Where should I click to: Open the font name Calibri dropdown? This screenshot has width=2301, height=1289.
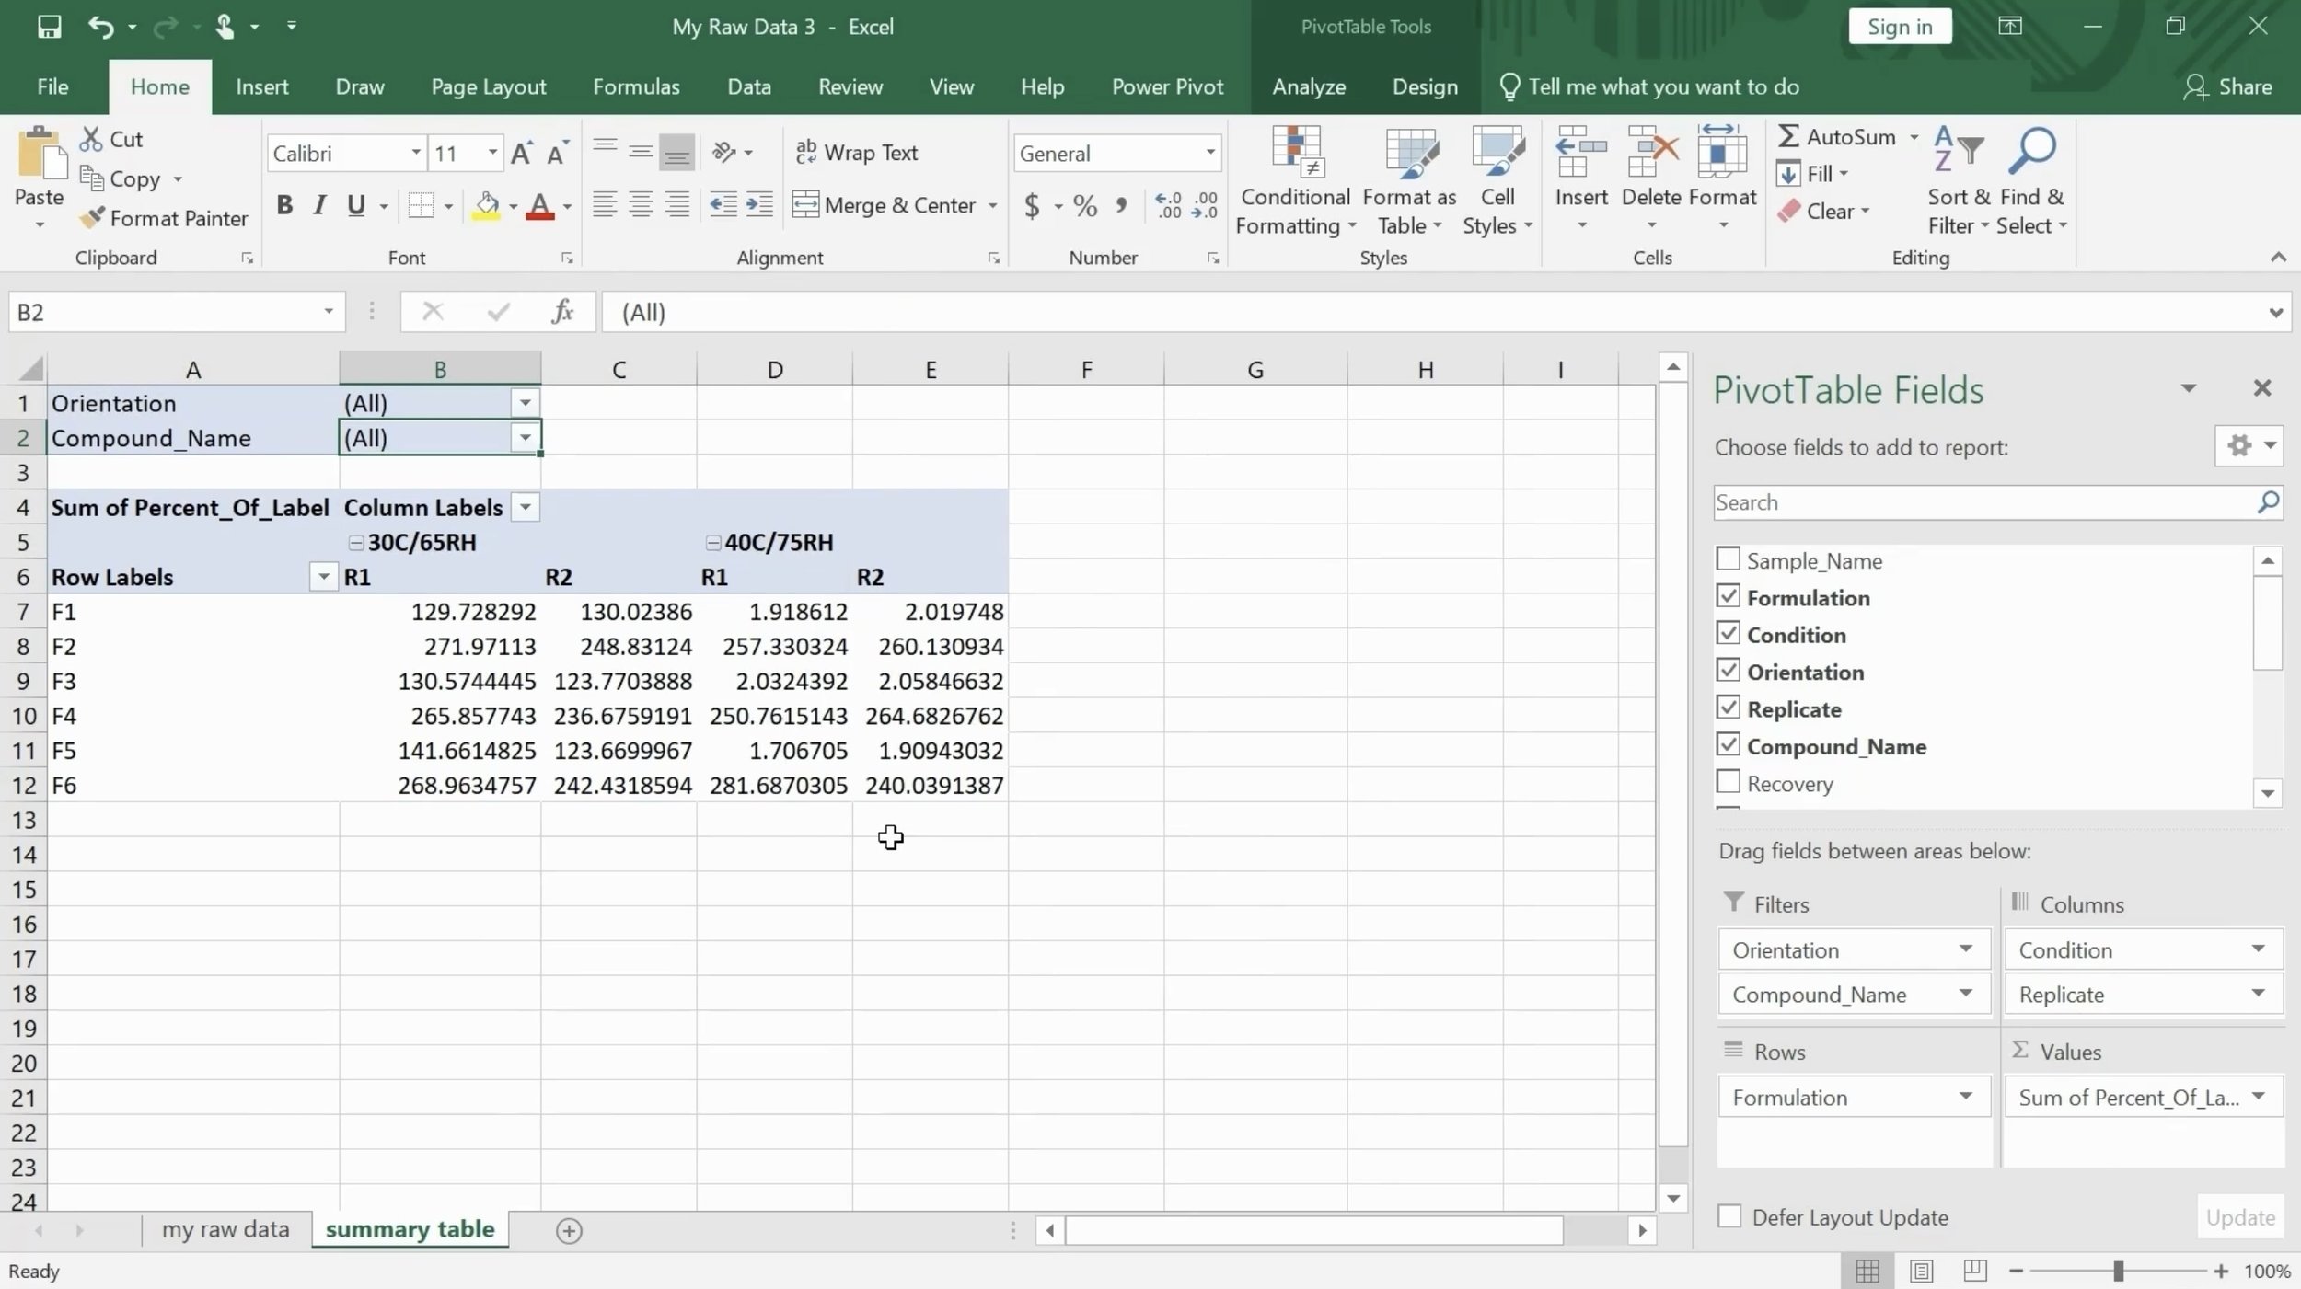pos(416,153)
